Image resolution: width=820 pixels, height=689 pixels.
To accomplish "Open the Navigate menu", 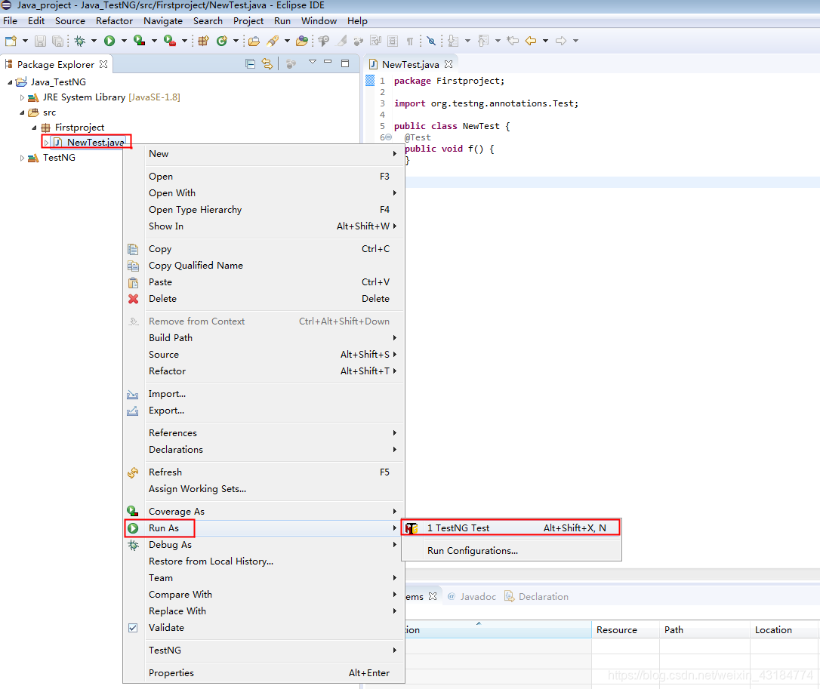I will 163,21.
